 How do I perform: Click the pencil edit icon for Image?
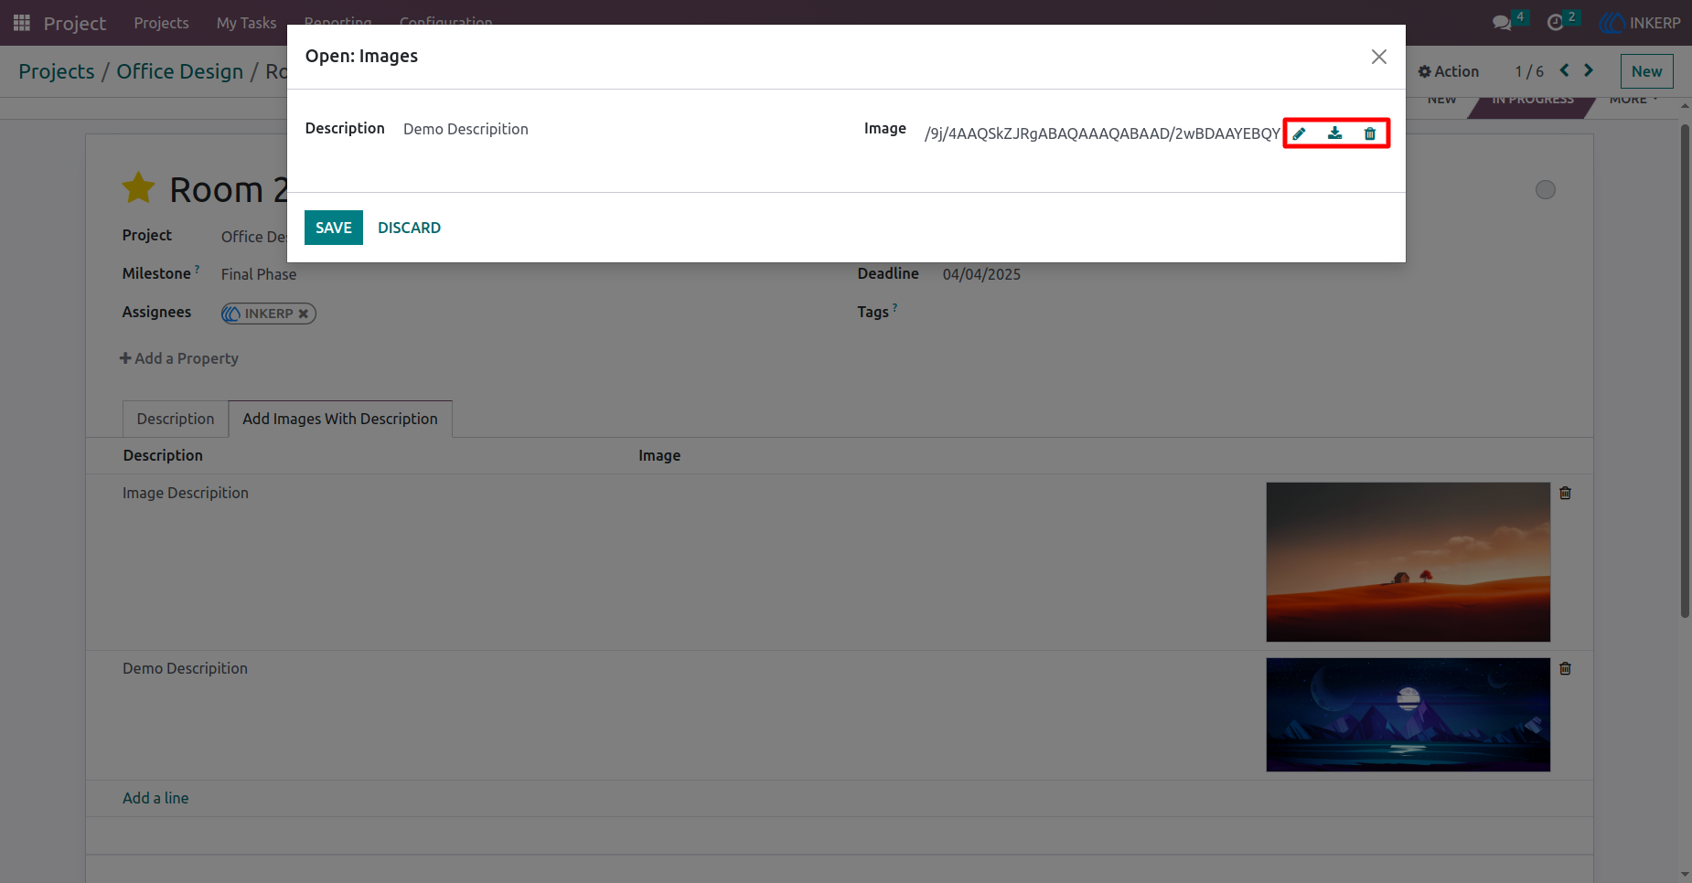pyautogui.click(x=1299, y=133)
